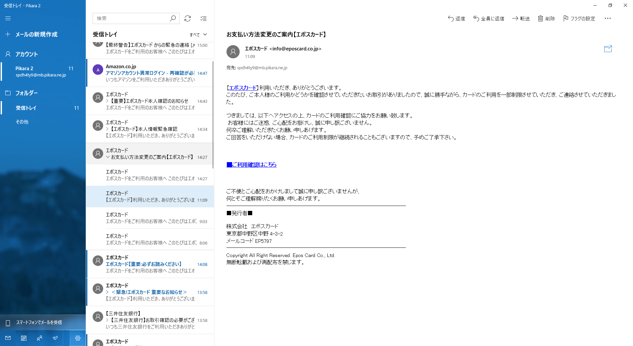Expand the 13:58 緊急!エポスカード conversation
633x346 pixels.
tap(107, 292)
